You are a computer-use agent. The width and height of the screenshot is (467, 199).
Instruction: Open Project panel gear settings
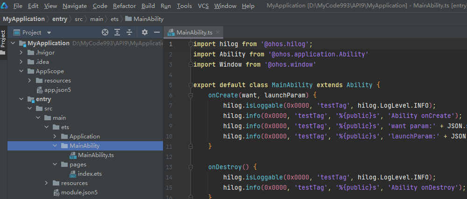tap(145, 32)
